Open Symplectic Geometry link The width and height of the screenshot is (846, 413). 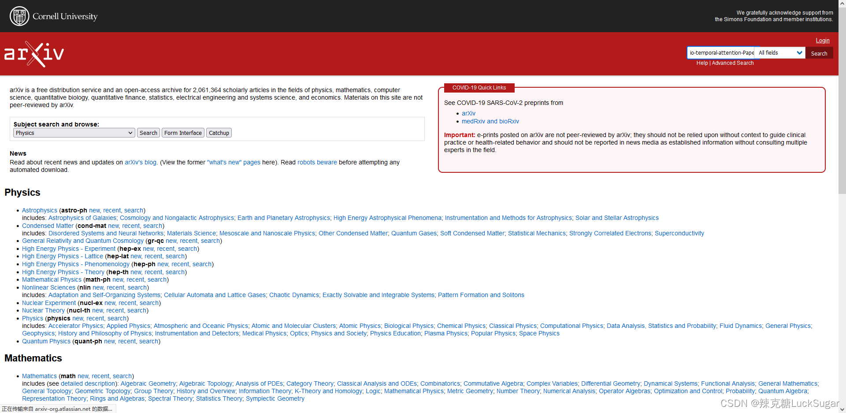275,398
